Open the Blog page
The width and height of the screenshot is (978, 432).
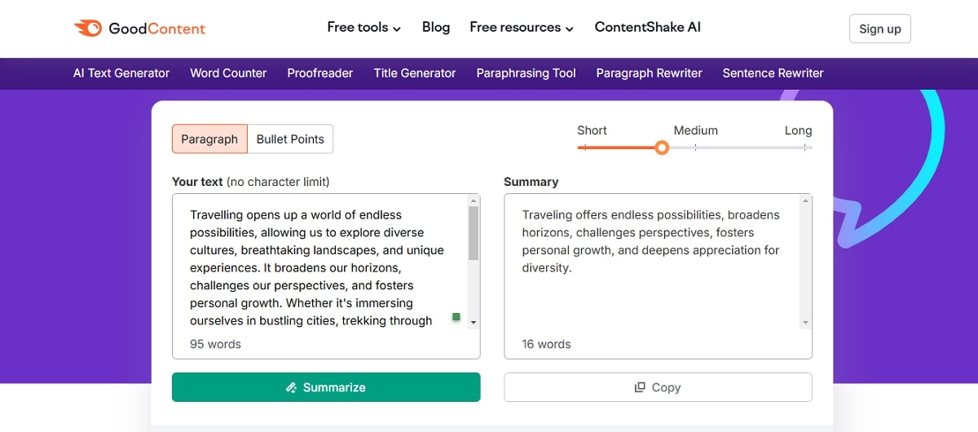pyautogui.click(x=436, y=28)
